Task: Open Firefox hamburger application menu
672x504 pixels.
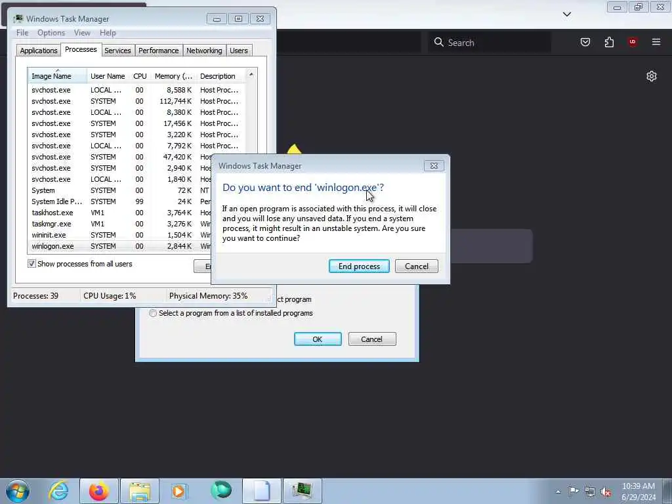Action: coord(656,42)
